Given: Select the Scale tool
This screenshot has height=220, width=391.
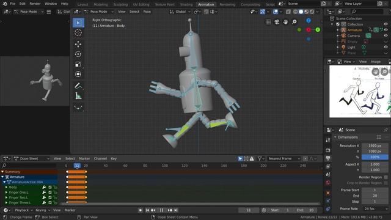Looking at the screenshot, I should click(78, 64).
